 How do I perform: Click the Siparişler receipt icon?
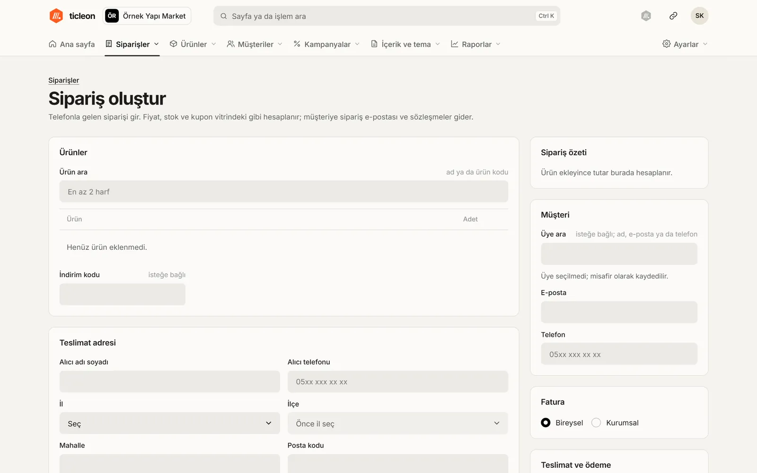tap(109, 44)
